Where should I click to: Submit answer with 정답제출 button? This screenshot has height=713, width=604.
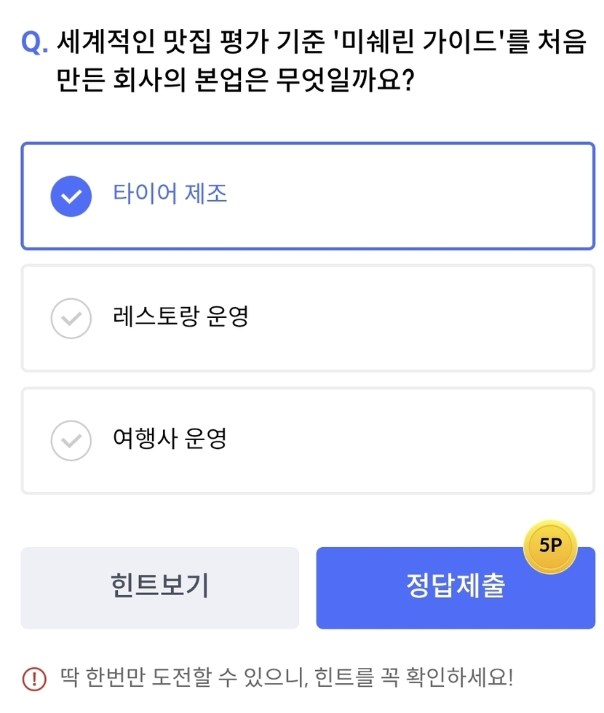click(x=455, y=587)
